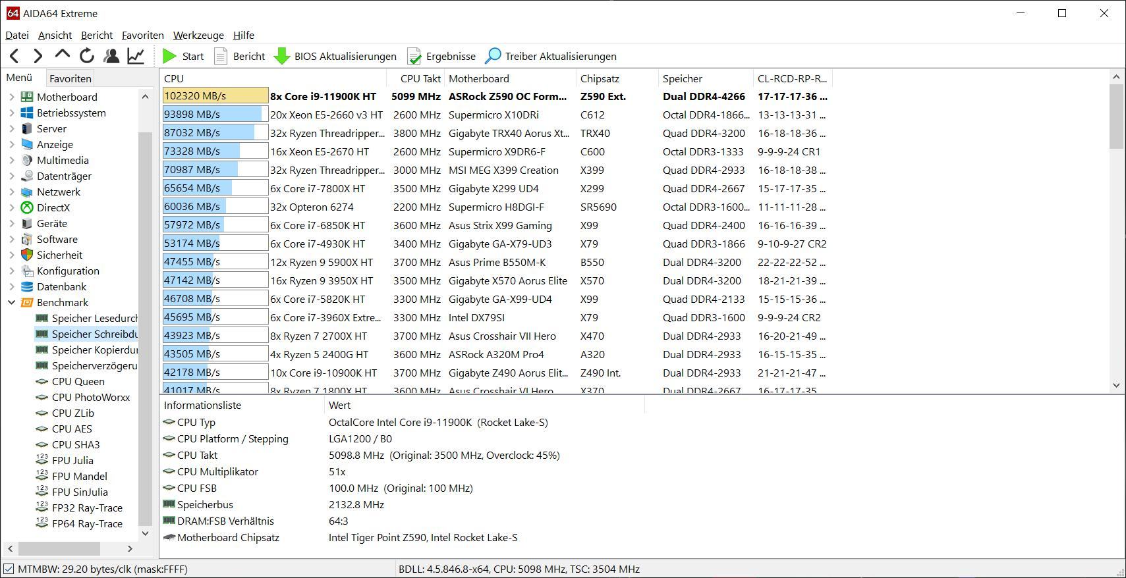Open the graph chart icon in the toolbar
This screenshot has width=1126, height=578.
pyautogui.click(x=136, y=56)
